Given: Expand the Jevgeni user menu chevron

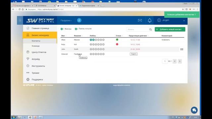Looking at the screenshot, I should (184, 20).
